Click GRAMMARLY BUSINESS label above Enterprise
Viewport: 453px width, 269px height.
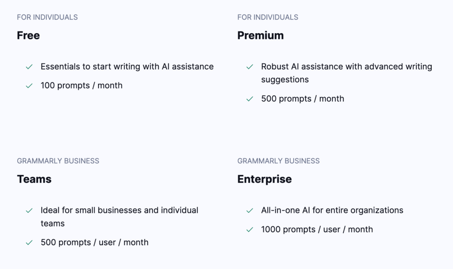point(278,161)
